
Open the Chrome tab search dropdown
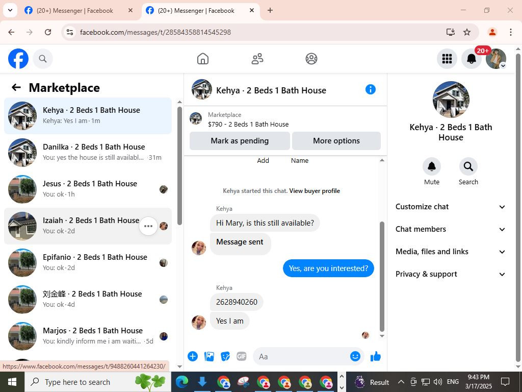[x=10, y=10]
